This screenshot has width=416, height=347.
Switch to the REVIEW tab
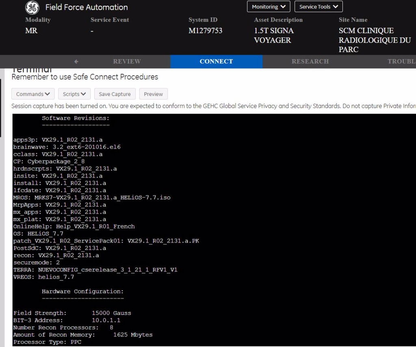(127, 62)
